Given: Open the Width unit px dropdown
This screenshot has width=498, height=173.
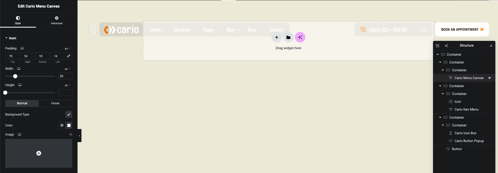Looking at the screenshot, I should (x=68, y=69).
